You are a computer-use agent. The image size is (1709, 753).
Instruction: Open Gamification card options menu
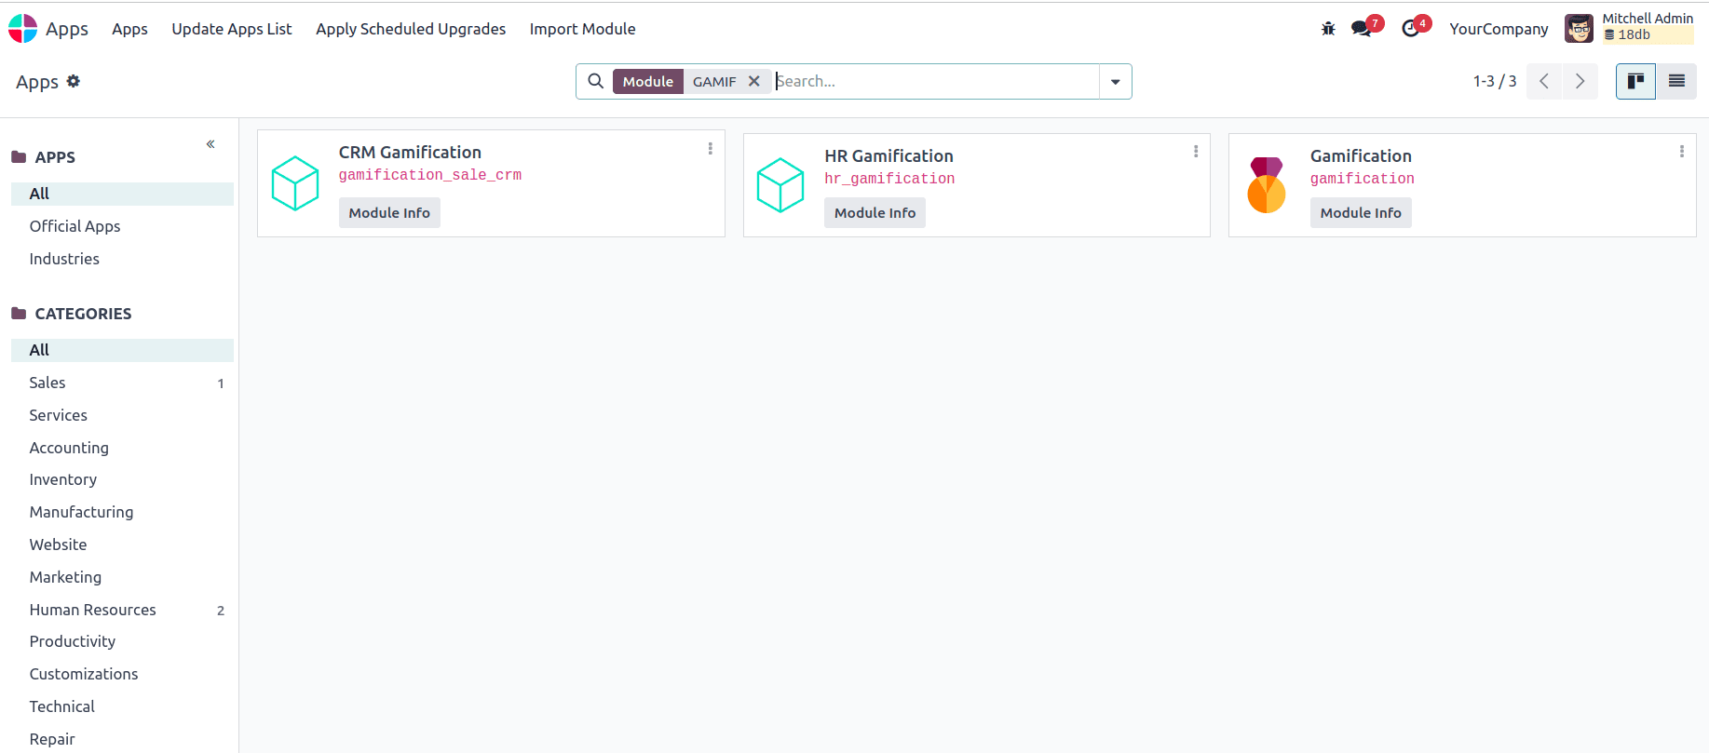1681,152
